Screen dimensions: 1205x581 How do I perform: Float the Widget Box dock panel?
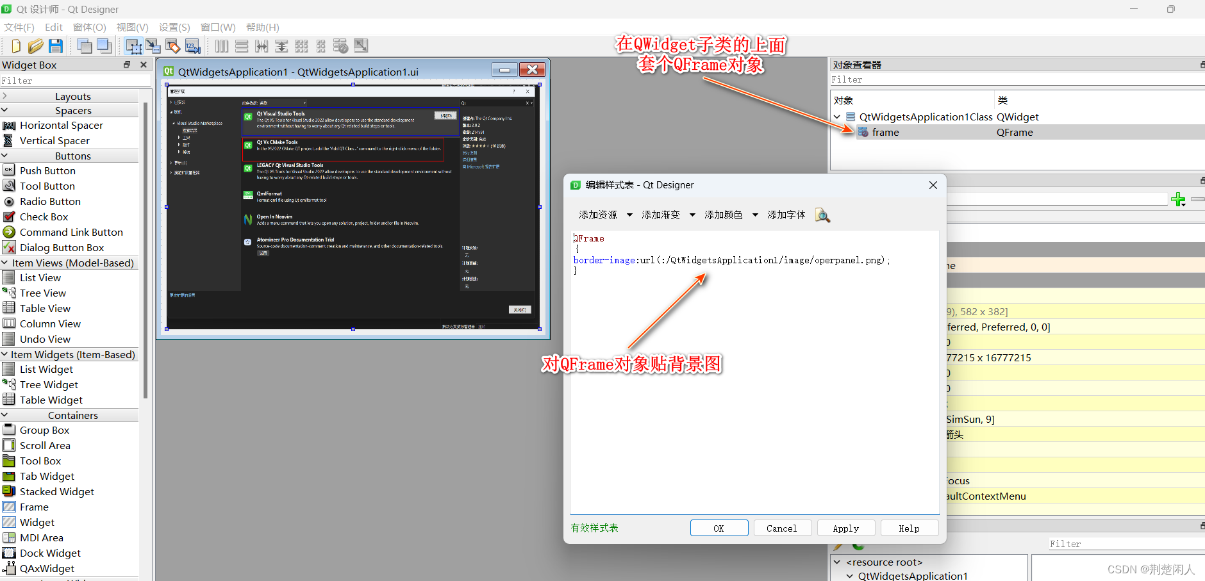(x=127, y=65)
